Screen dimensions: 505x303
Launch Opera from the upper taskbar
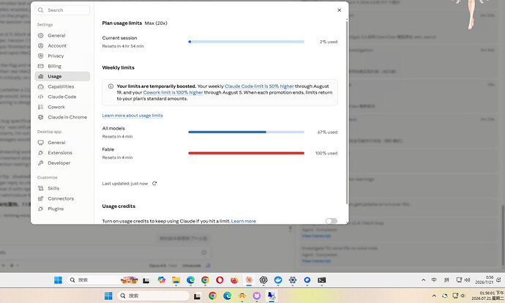pyautogui.click(x=220, y=280)
